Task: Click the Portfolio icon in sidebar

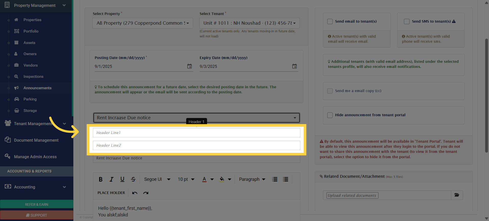Action: [17, 31]
